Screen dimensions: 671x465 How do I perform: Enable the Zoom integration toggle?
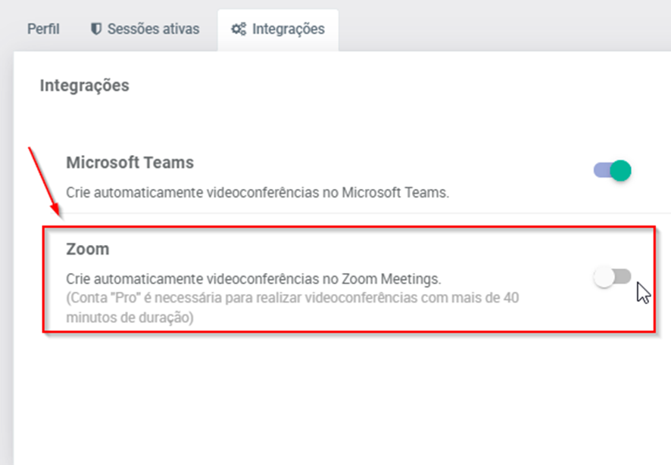[613, 277]
